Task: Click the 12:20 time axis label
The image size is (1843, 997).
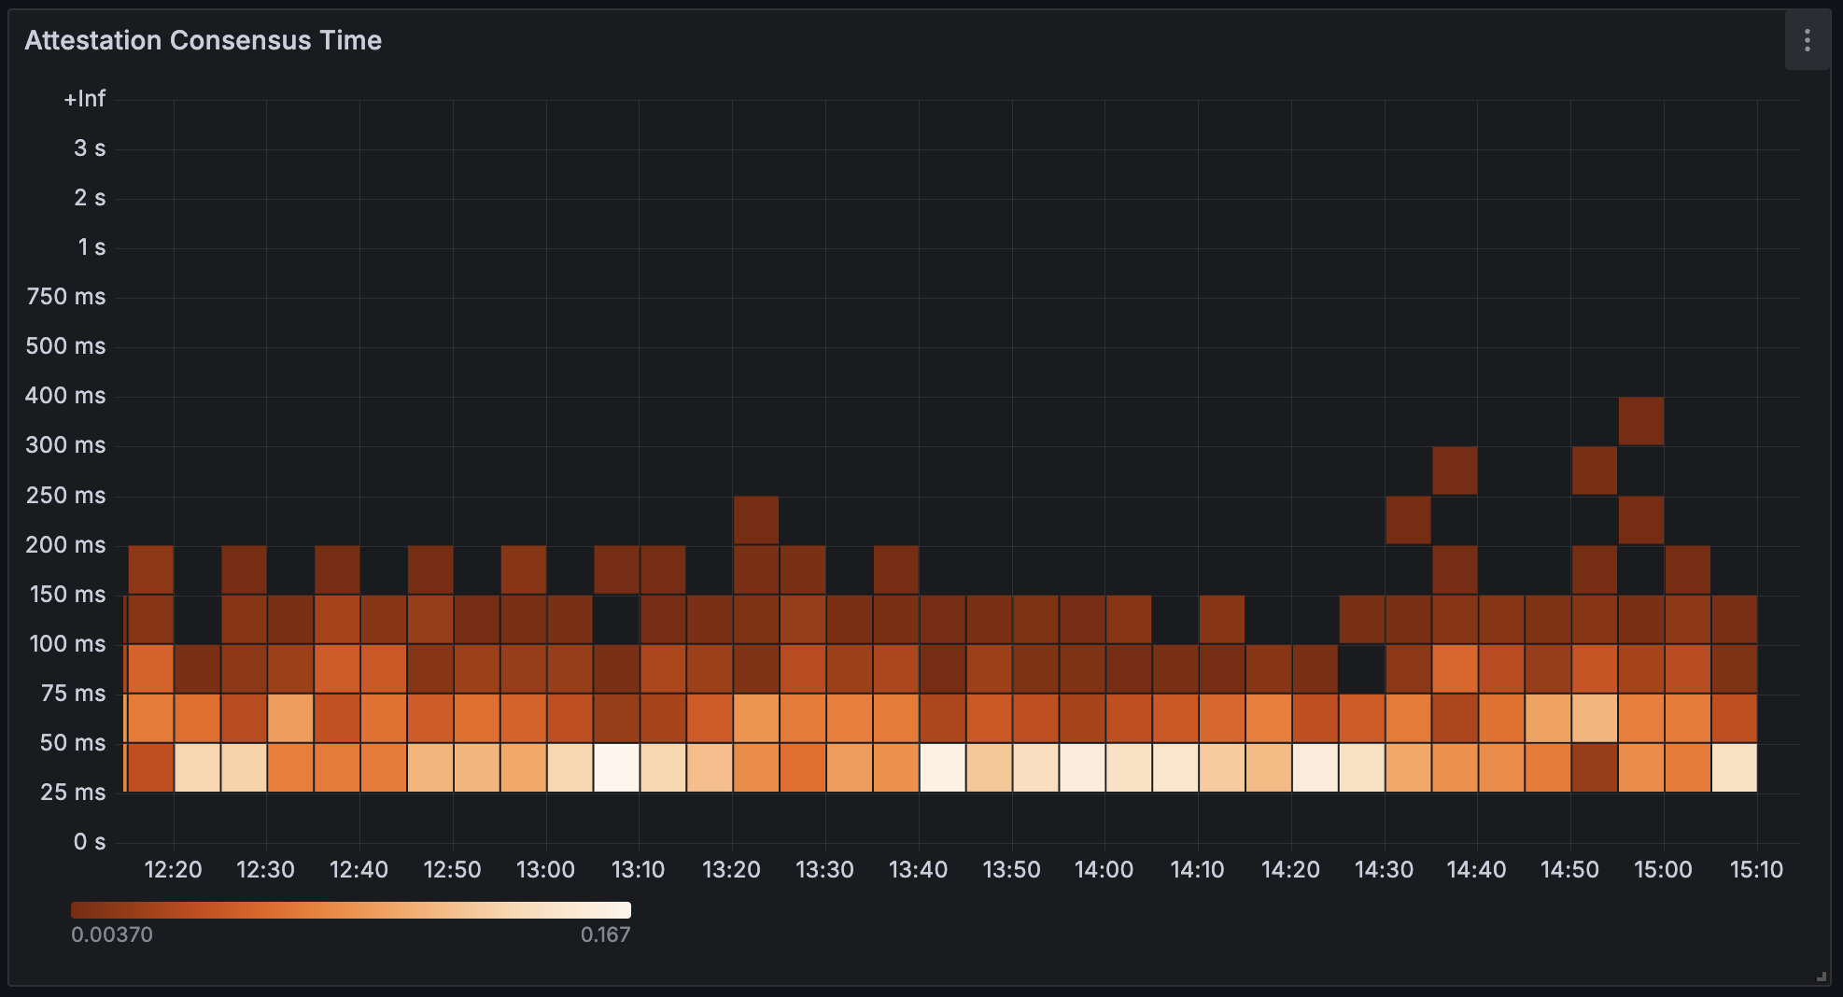Action: (x=173, y=870)
